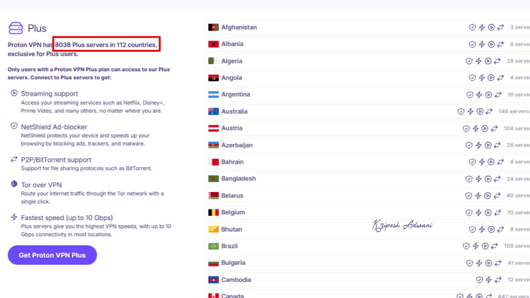The width and height of the screenshot is (530, 298).
Task: Click the 8038 Plus servers highlighted text
Action: pos(106,45)
